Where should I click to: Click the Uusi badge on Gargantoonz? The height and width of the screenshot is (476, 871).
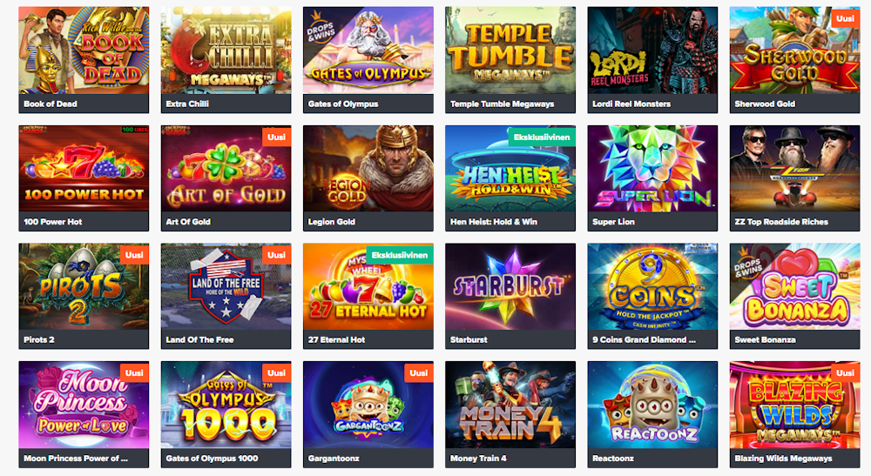coord(418,373)
